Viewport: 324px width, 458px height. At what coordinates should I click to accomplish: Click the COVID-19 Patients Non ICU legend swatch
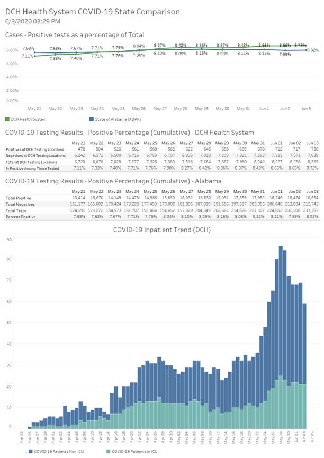(x=31, y=452)
